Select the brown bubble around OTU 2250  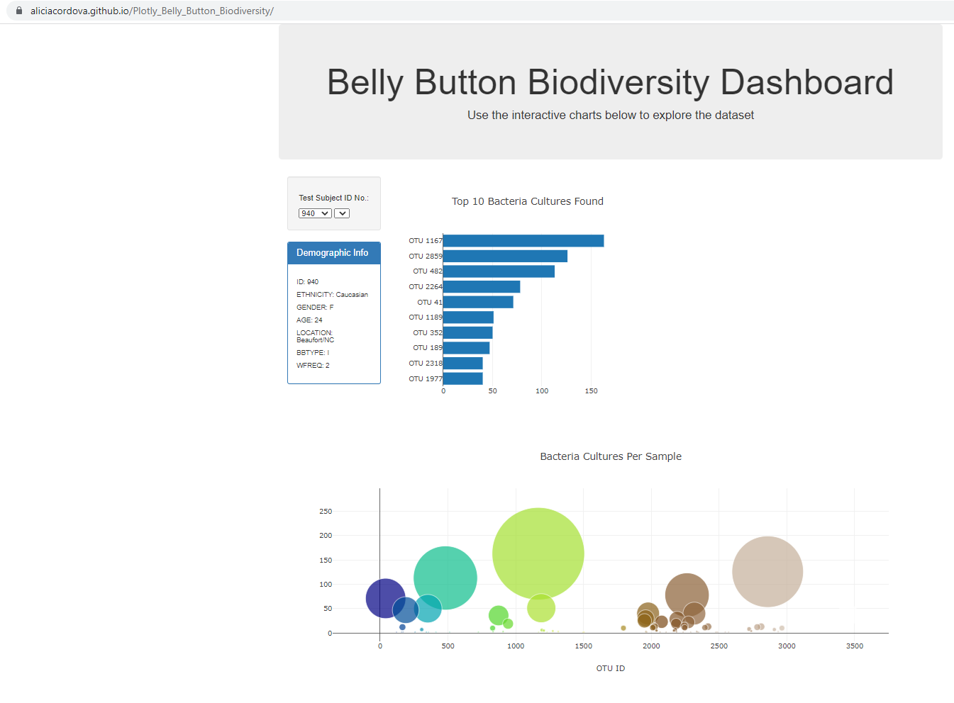(x=687, y=592)
